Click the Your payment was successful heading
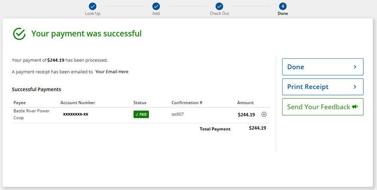The height and width of the screenshot is (190, 377). point(87,33)
